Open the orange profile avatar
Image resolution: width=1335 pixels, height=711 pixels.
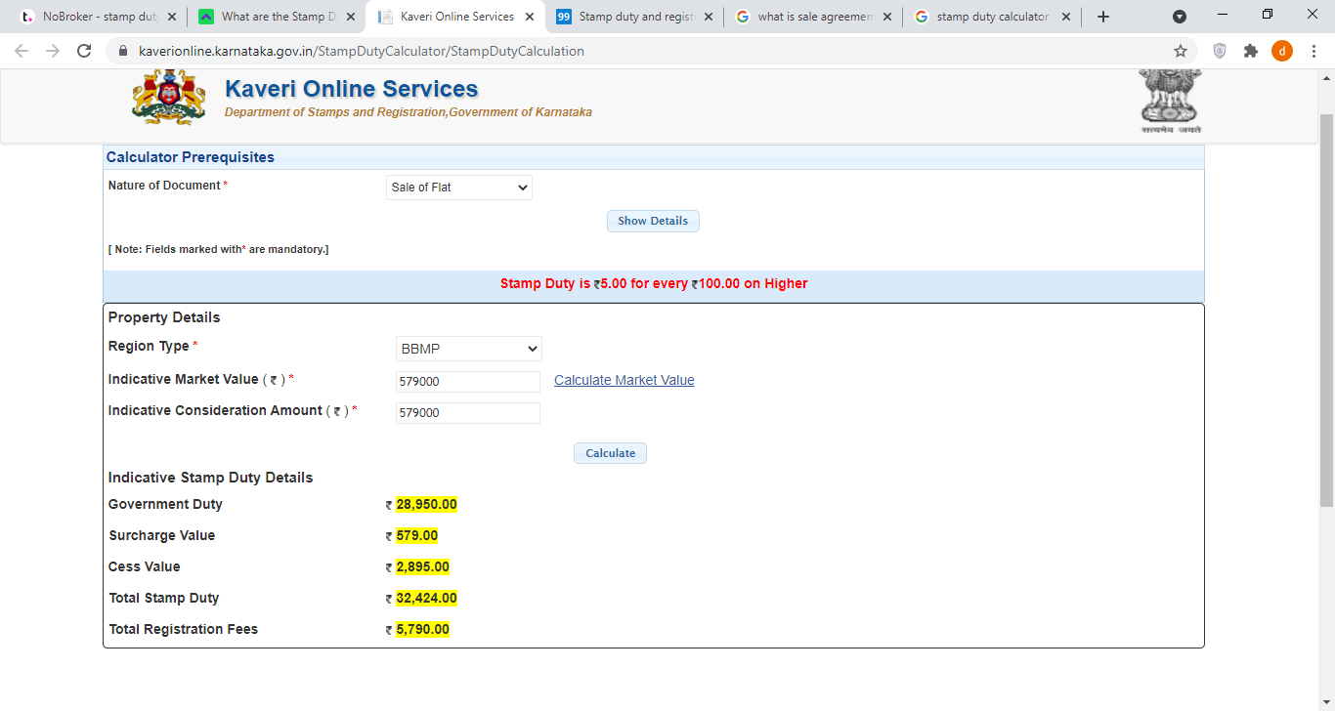tap(1281, 51)
